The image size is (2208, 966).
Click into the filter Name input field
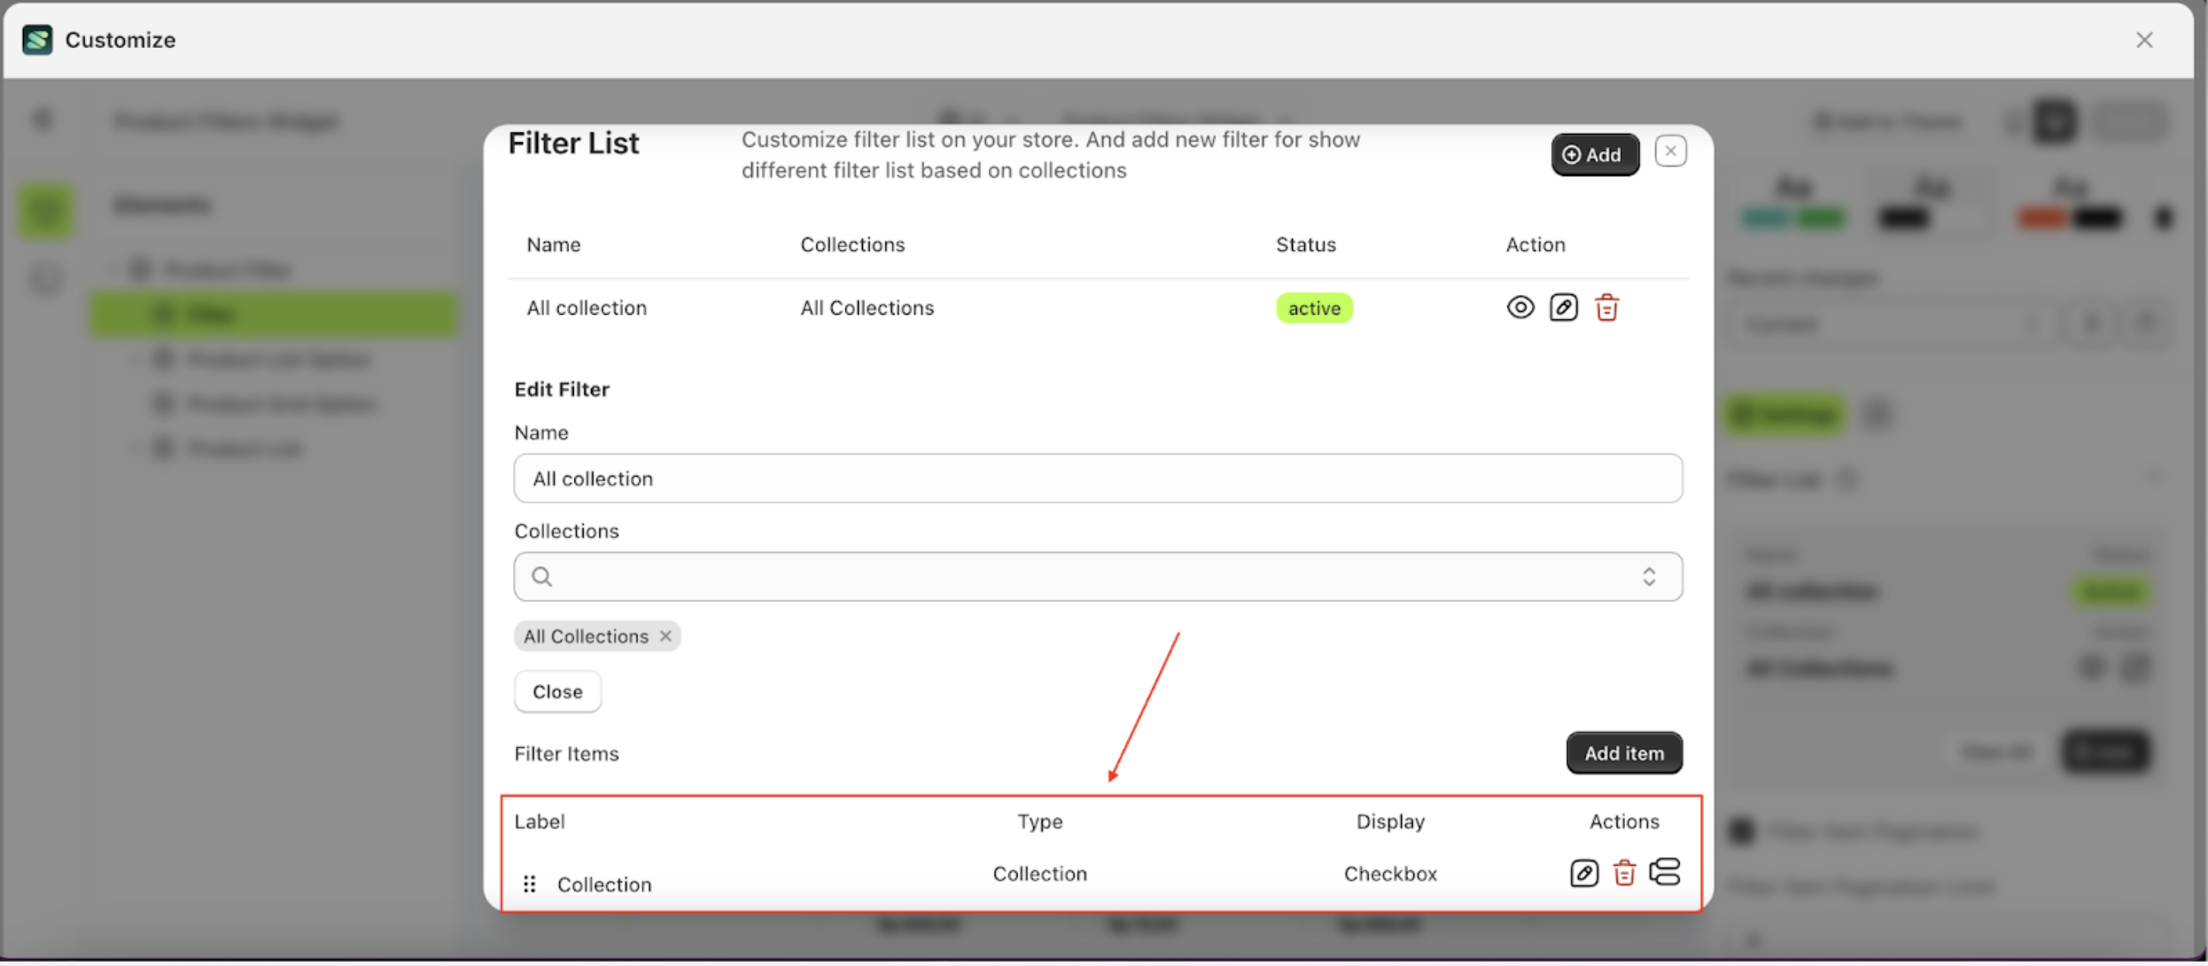click(x=1097, y=479)
